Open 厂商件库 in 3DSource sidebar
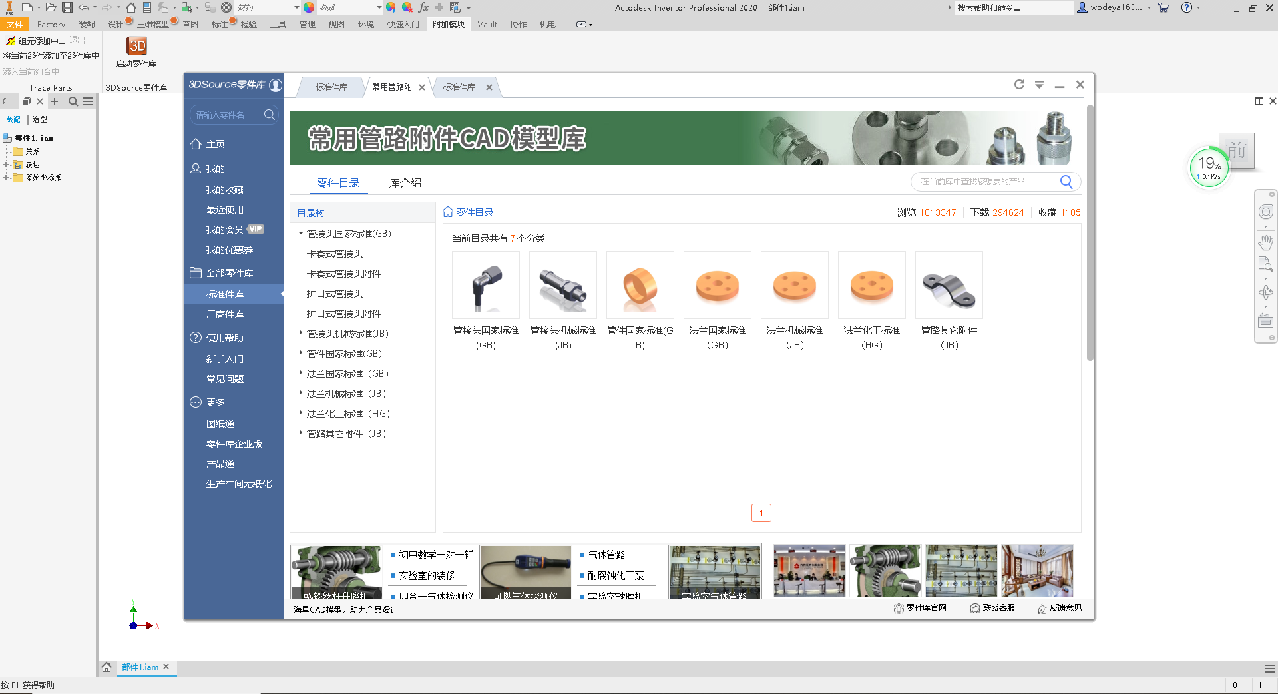Screen dimensions: 1278x694 click(x=225, y=314)
